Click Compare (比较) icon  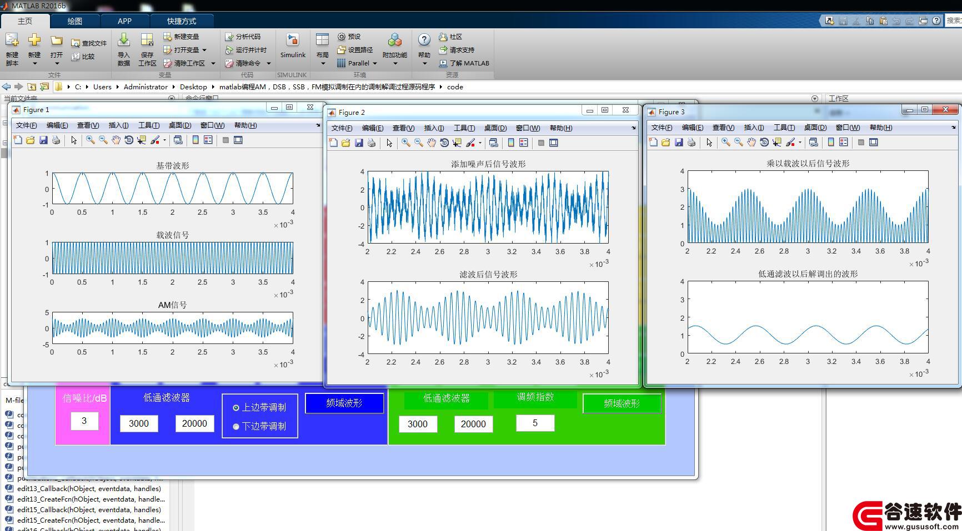coord(76,56)
